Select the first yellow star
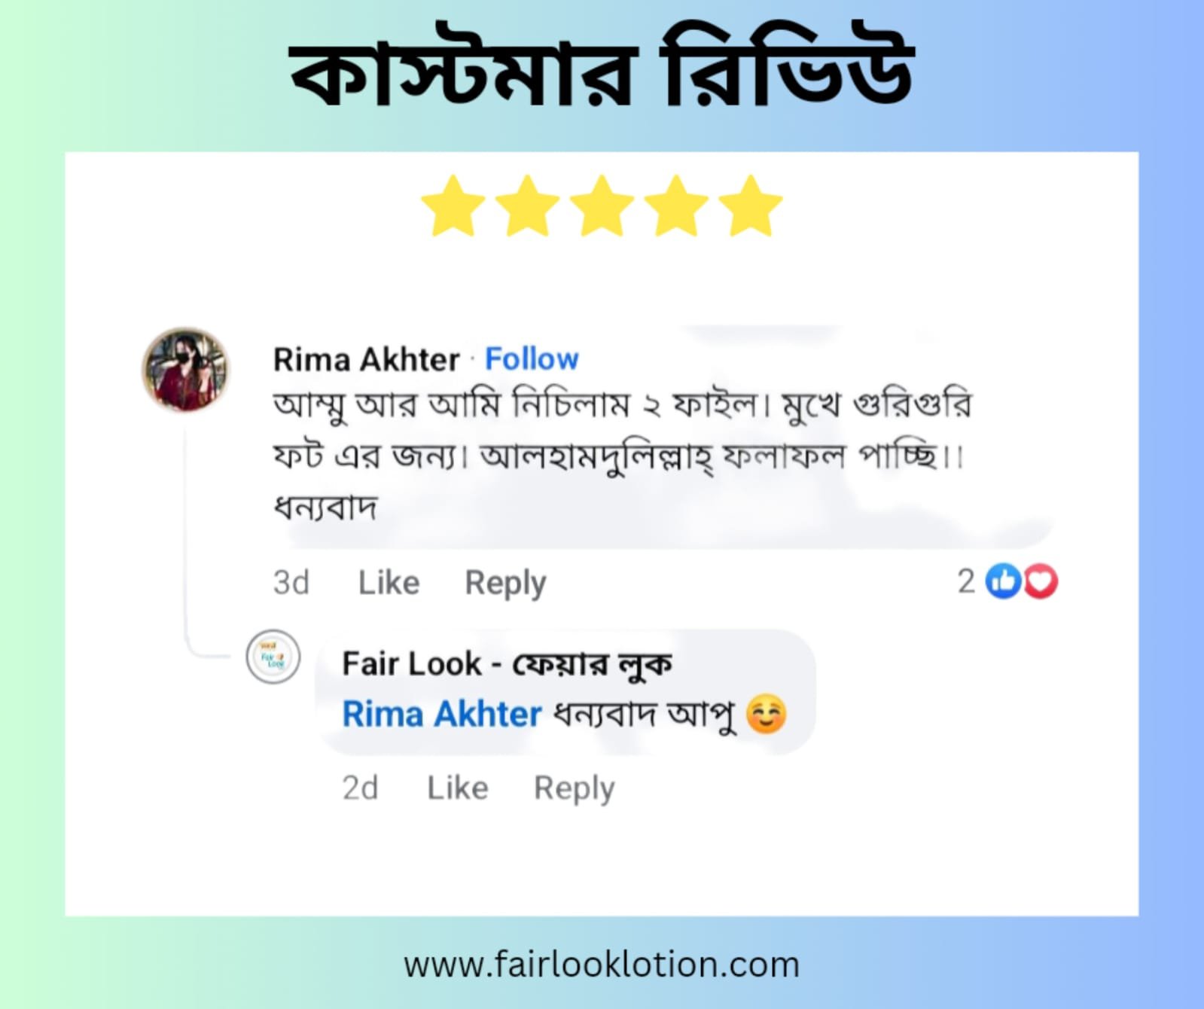Image resolution: width=1204 pixels, height=1009 pixels. pyautogui.click(x=453, y=206)
